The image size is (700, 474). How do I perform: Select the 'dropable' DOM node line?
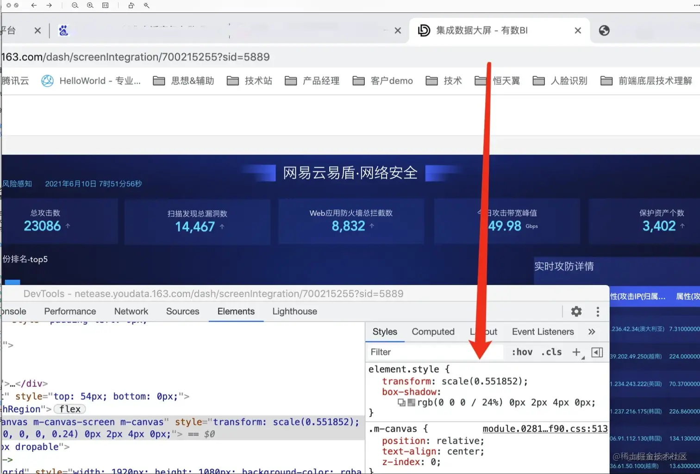(36, 447)
